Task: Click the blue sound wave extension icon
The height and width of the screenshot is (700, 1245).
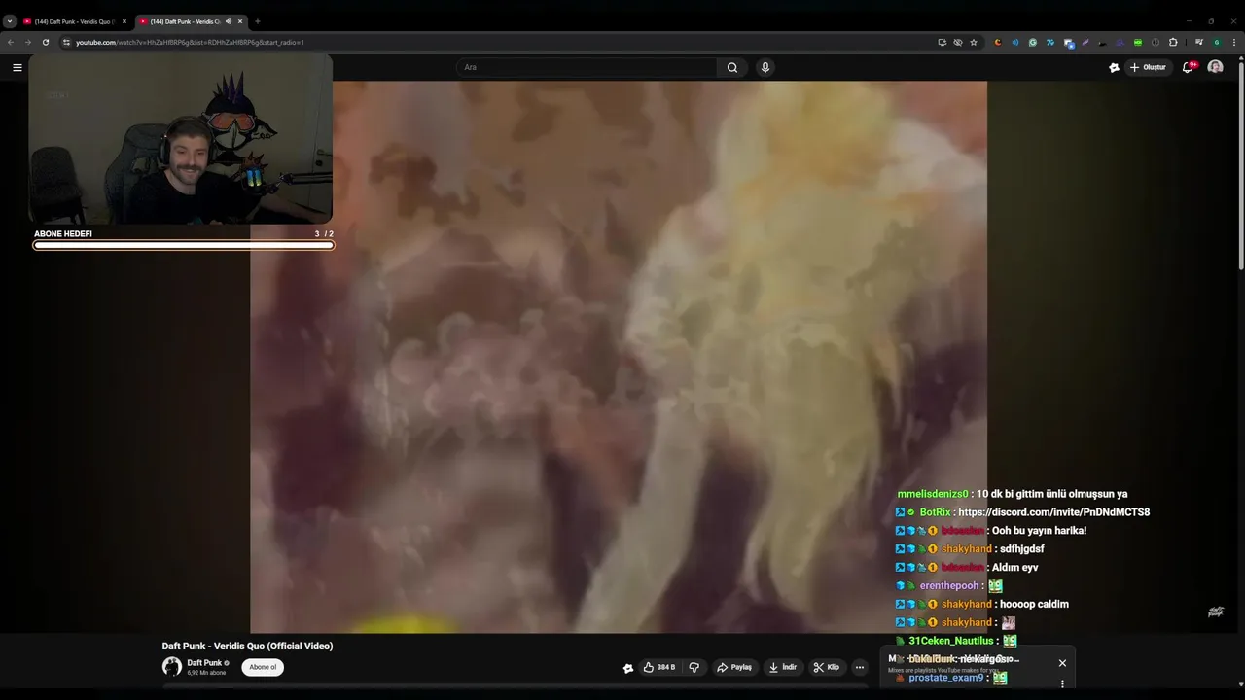Action: tap(1015, 42)
